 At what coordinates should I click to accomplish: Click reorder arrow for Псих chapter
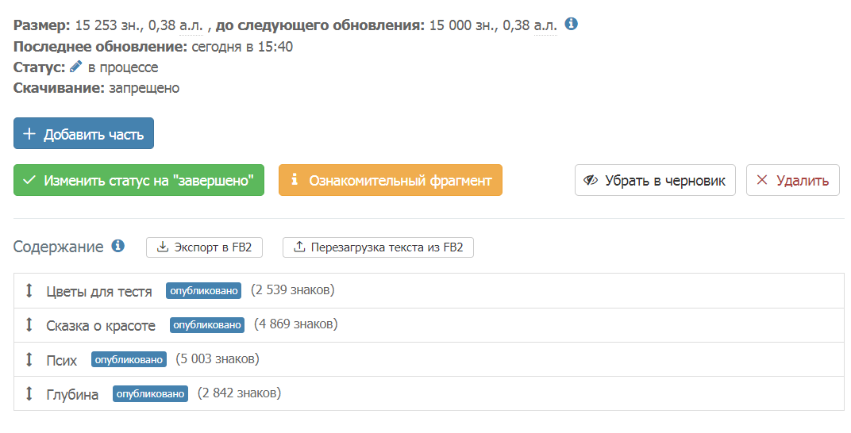(x=29, y=359)
